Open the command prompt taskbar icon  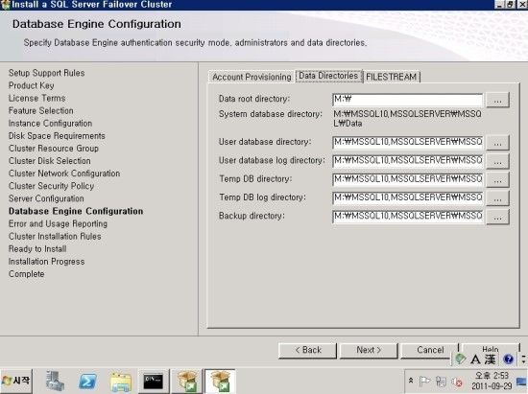(154, 382)
